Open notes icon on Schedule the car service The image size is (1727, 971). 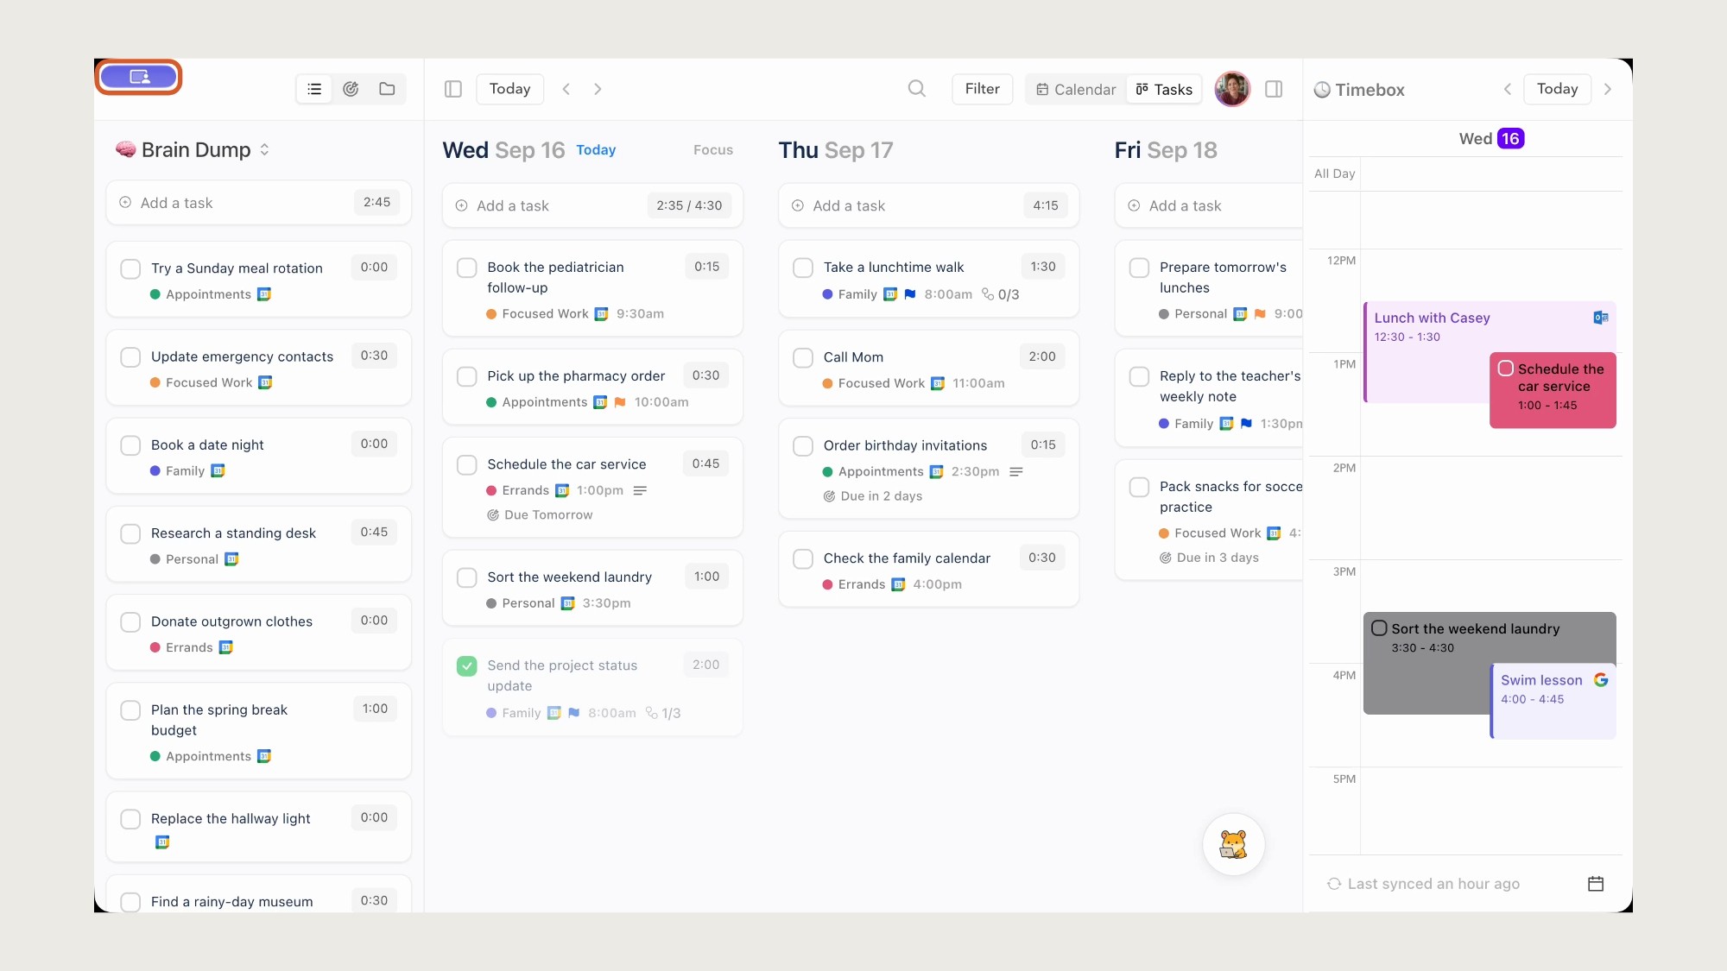coord(640,490)
